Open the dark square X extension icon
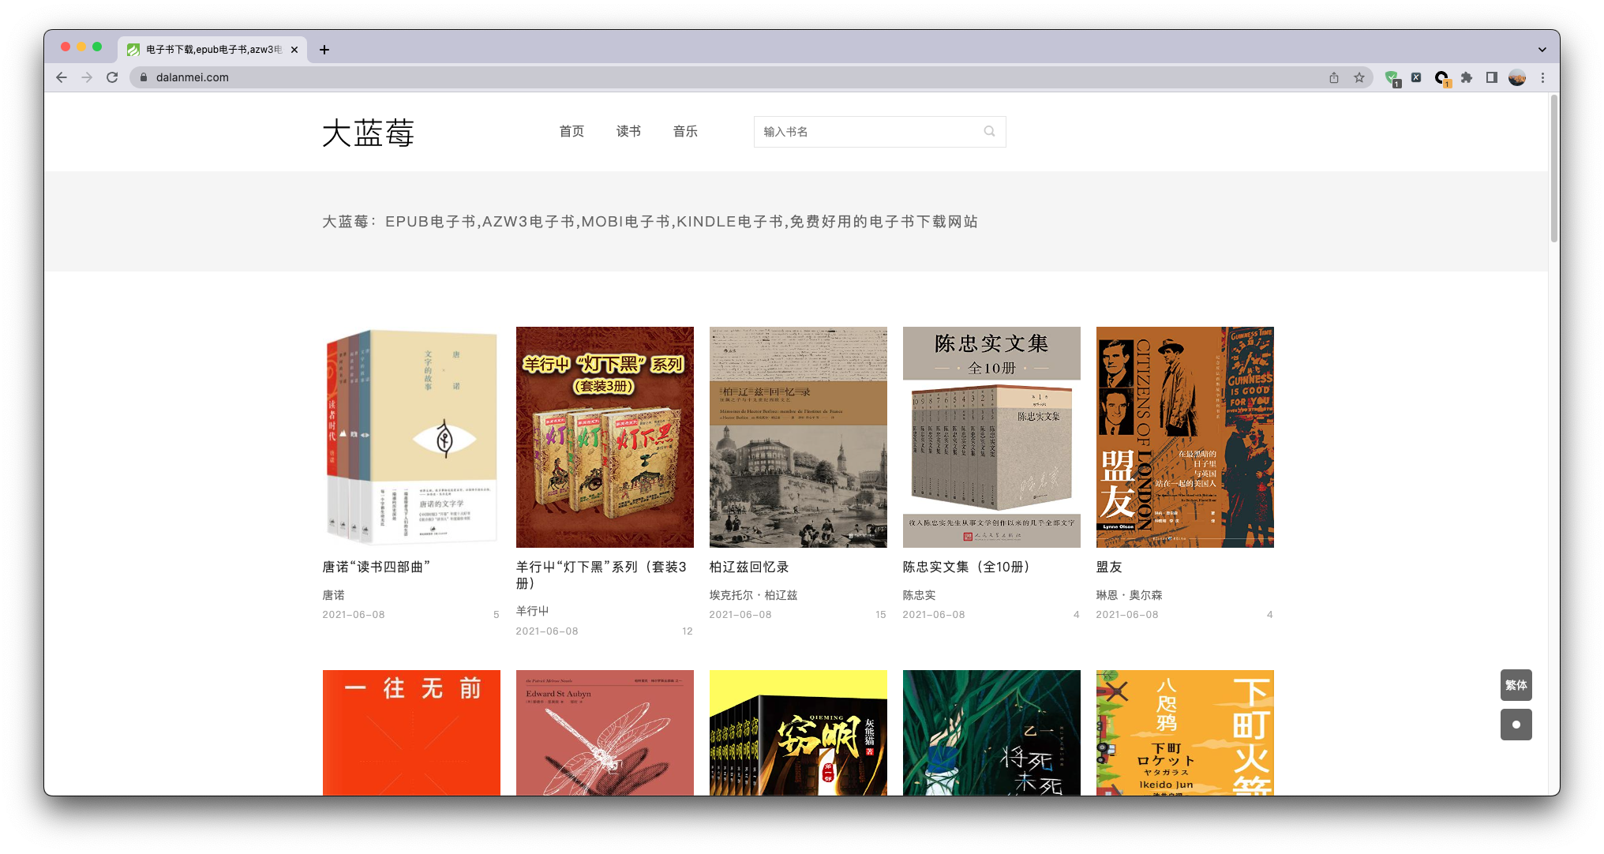 tap(1416, 77)
